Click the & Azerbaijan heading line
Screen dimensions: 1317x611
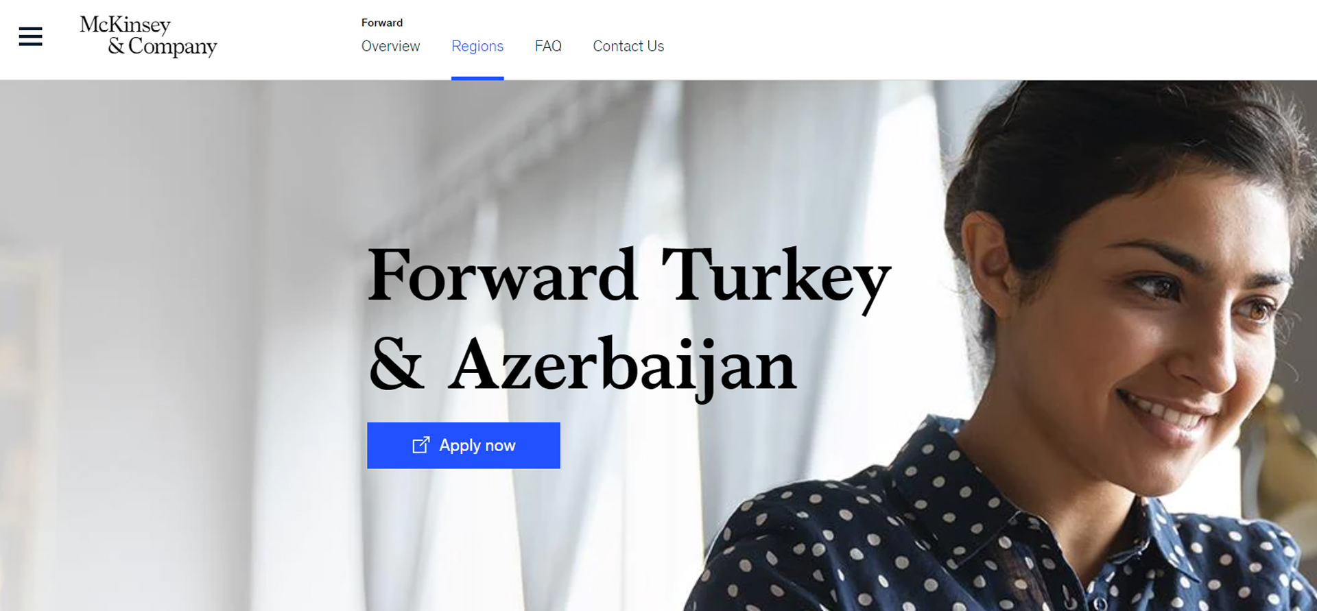click(582, 366)
